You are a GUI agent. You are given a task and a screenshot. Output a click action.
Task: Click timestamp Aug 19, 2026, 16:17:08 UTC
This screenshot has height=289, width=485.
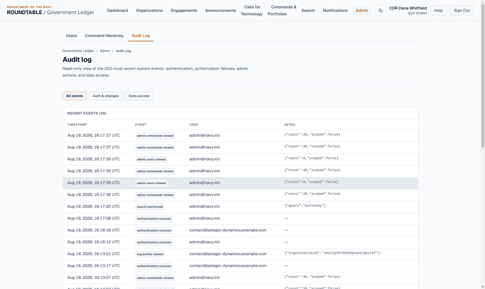point(94,218)
